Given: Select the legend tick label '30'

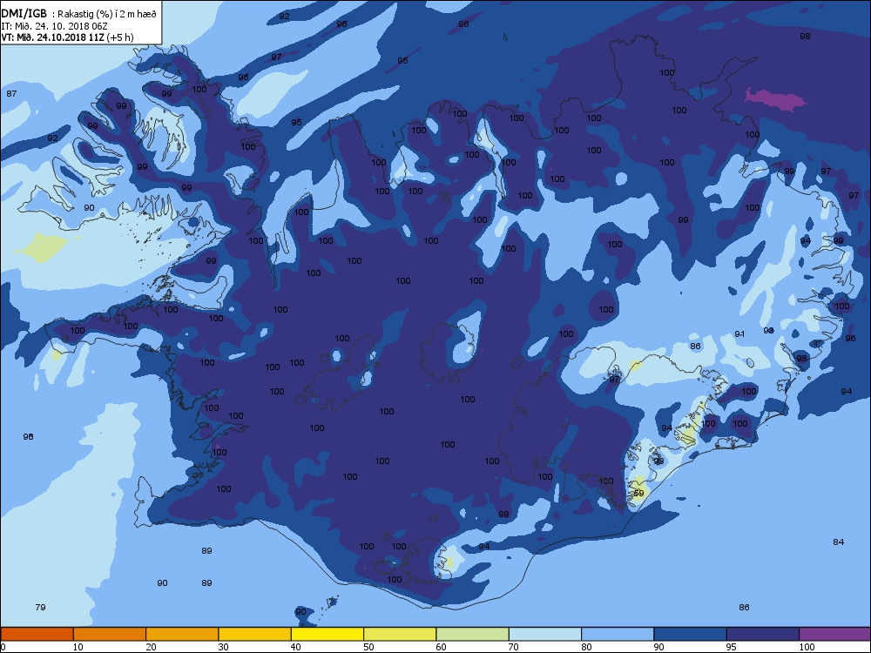Looking at the screenshot, I should pos(223,647).
